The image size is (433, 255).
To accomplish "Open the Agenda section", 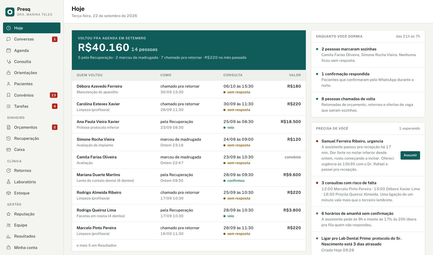I will (x=32, y=51).
